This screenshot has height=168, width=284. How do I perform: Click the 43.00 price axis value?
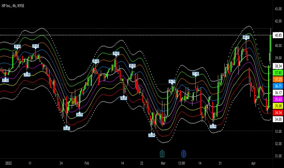point(278,9)
